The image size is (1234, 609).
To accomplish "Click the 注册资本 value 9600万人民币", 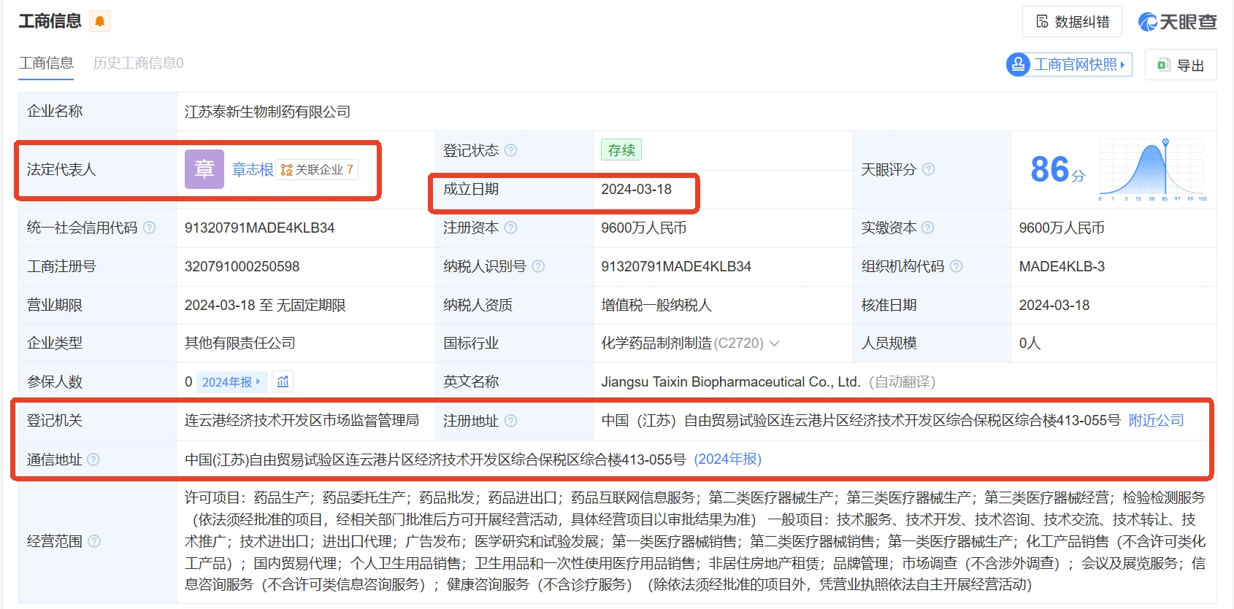I will coord(643,228).
